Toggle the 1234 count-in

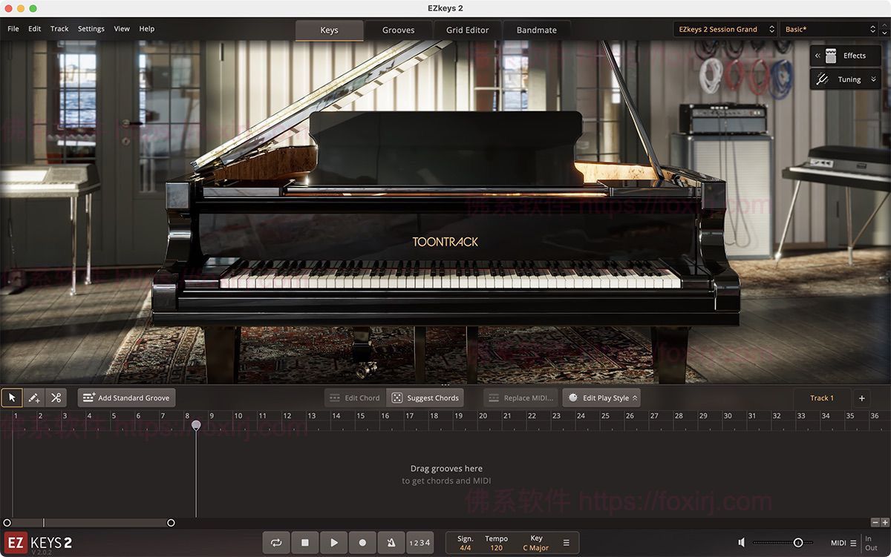click(x=420, y=542)
